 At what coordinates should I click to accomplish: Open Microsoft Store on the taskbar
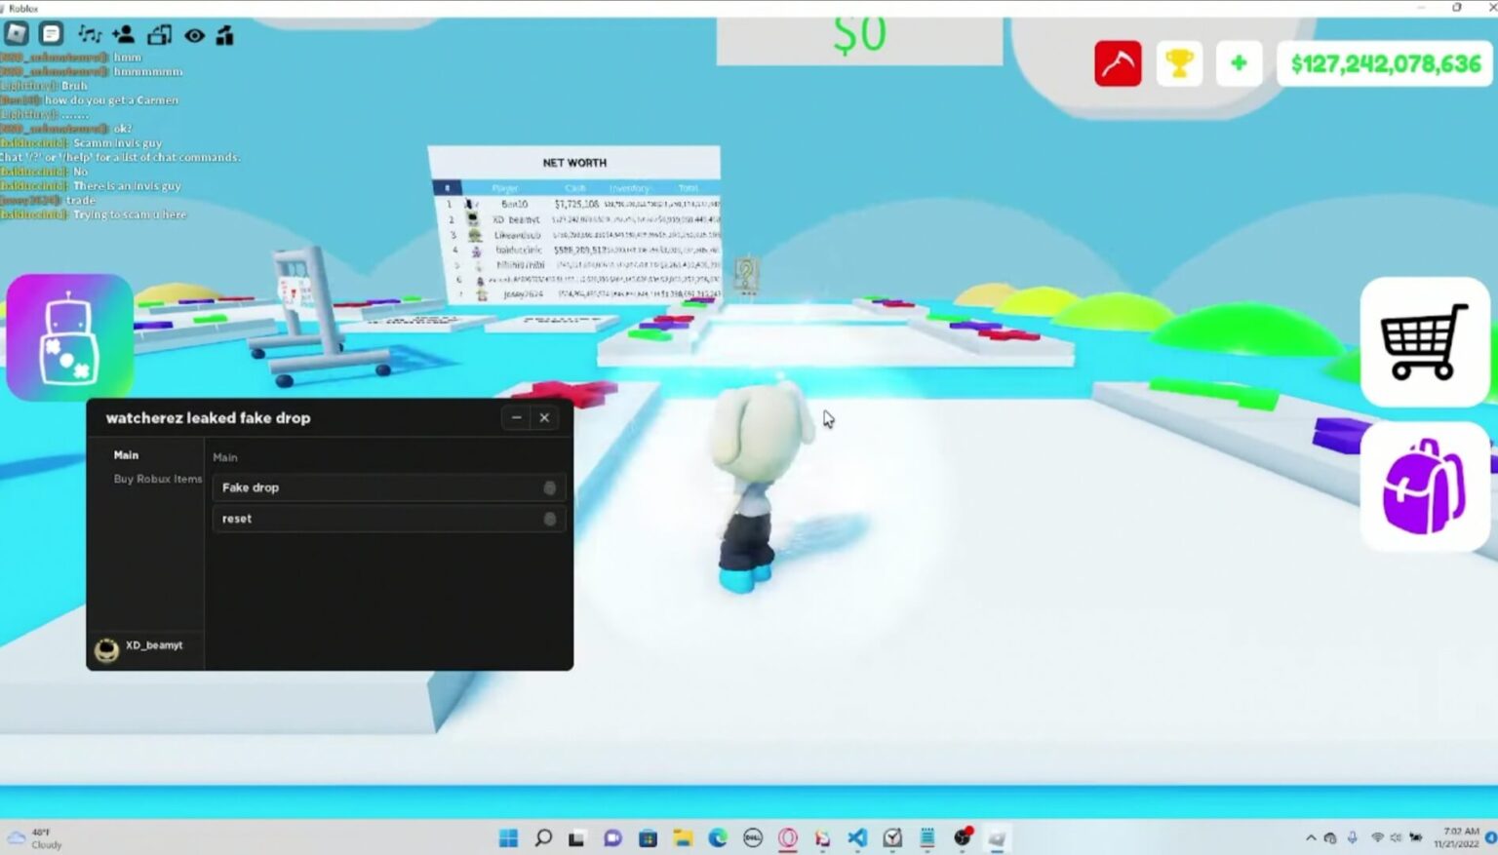[x=648, y=837]
